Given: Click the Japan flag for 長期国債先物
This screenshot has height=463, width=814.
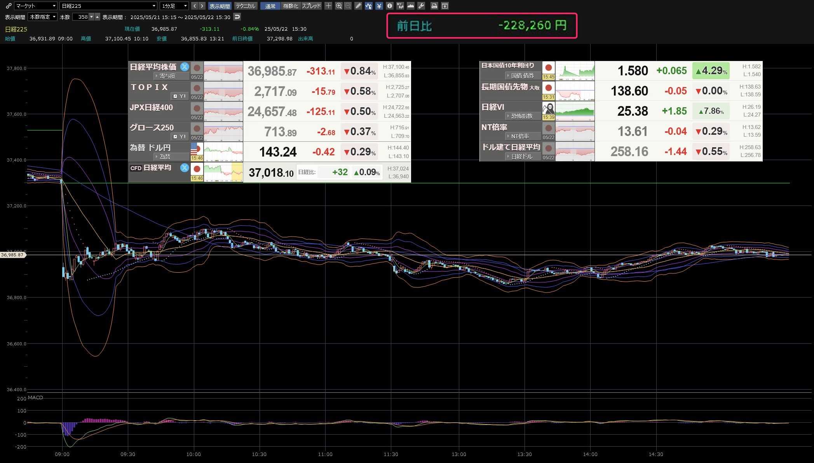Looking at the screenshot, I should click(548, 88).
